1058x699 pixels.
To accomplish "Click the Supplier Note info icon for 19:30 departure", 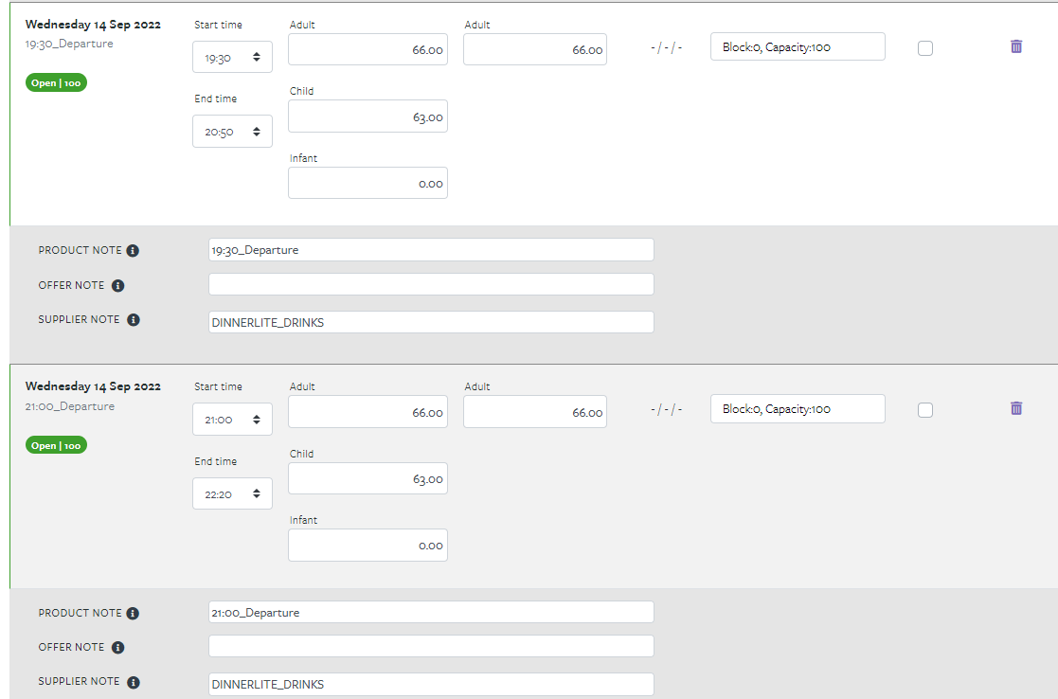I will pos(134,319).
